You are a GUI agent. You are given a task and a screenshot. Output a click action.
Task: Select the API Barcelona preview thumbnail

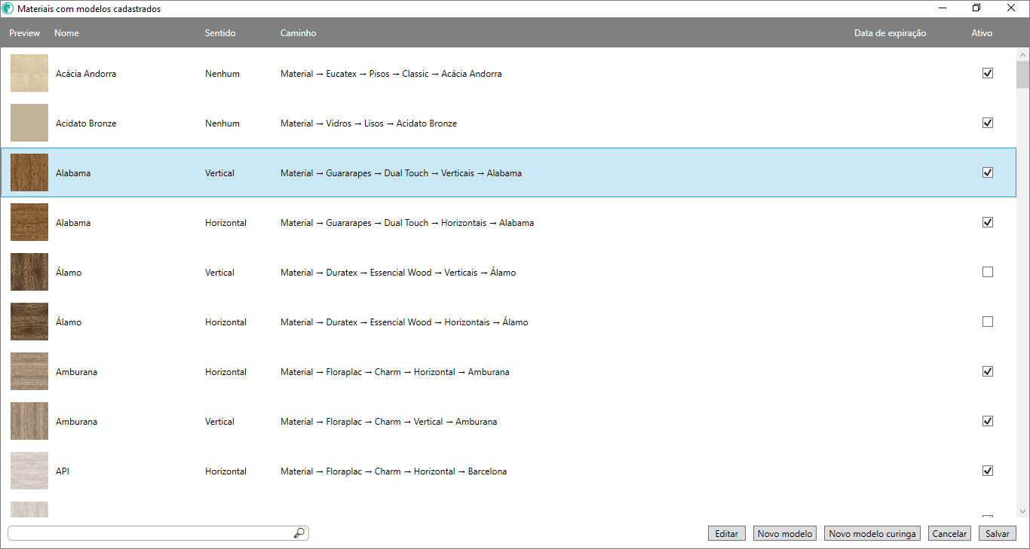click(29, 471)
